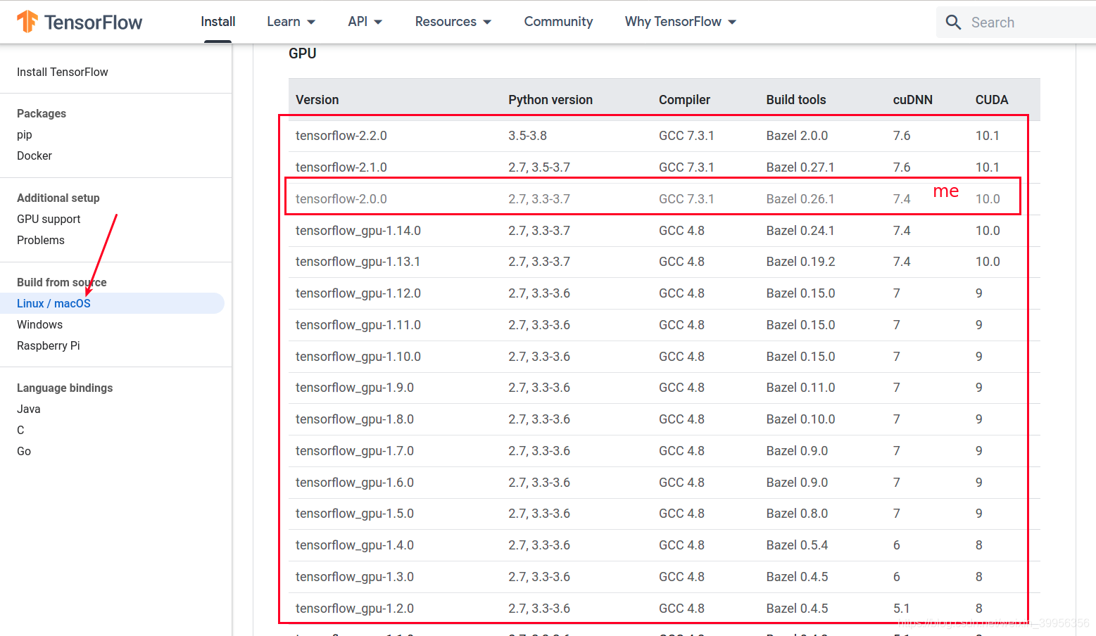Open the Resources dropdown menu
The height and width of the screenshot is (636, 1096).
pyautogui.click(x=453, y=22)
